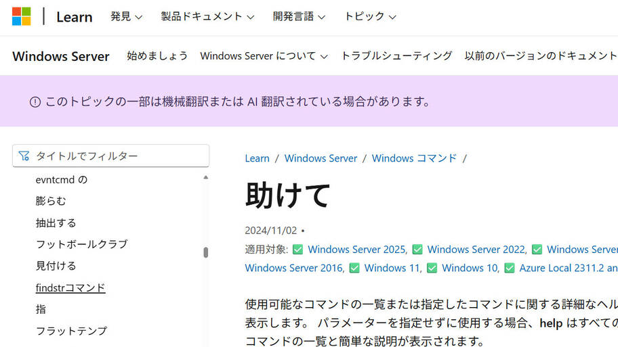Open Windows Server breadcrumb link
The height and width of the screenshot is (347, 618).
pos(321,158)
